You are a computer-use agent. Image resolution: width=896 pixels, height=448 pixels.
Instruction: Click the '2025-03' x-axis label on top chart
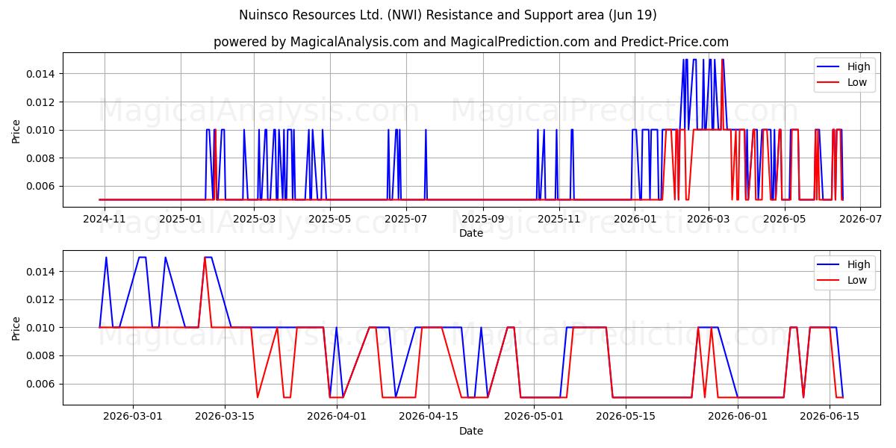tap(254, 219)
